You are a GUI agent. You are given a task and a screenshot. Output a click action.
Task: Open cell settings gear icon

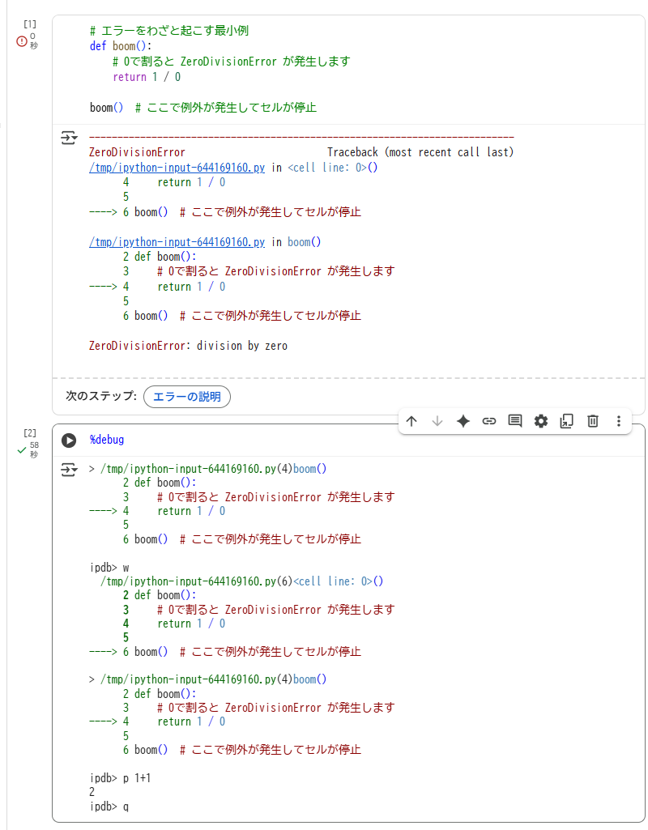coord(541,421)
